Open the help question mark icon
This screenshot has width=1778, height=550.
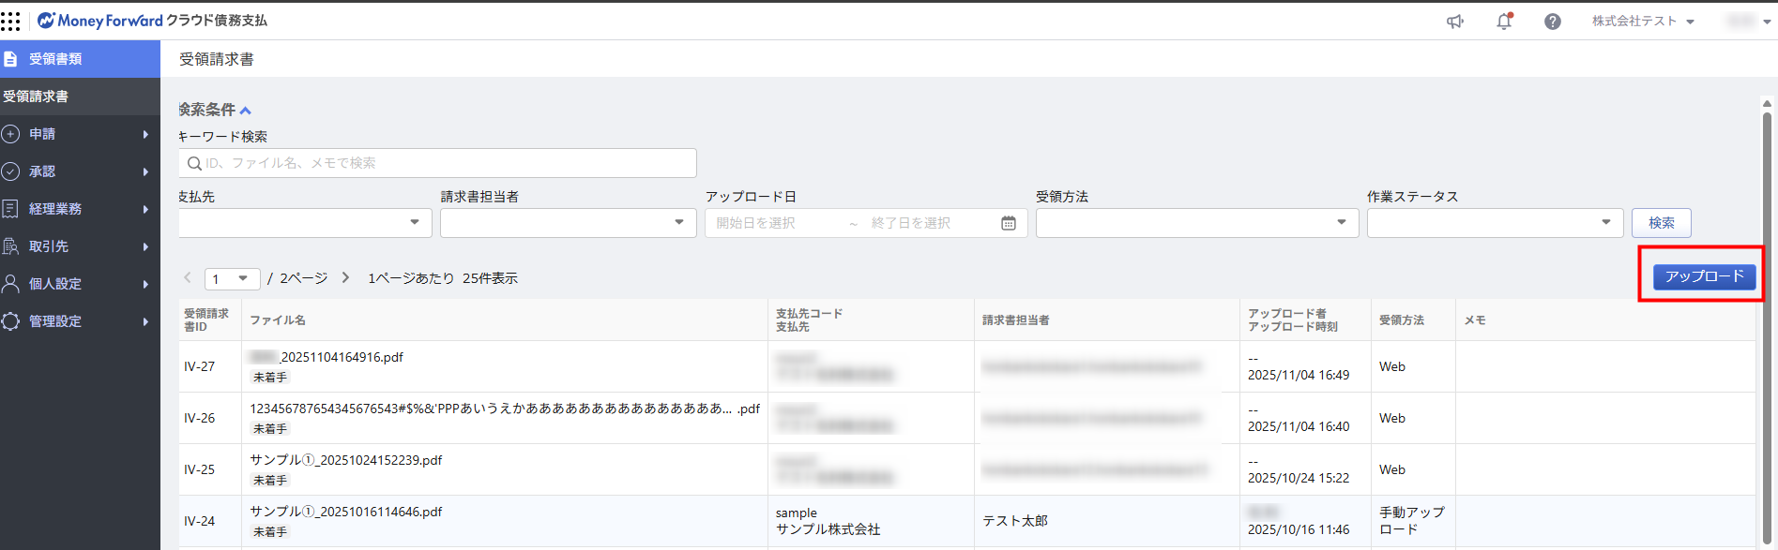(1553, 22)
